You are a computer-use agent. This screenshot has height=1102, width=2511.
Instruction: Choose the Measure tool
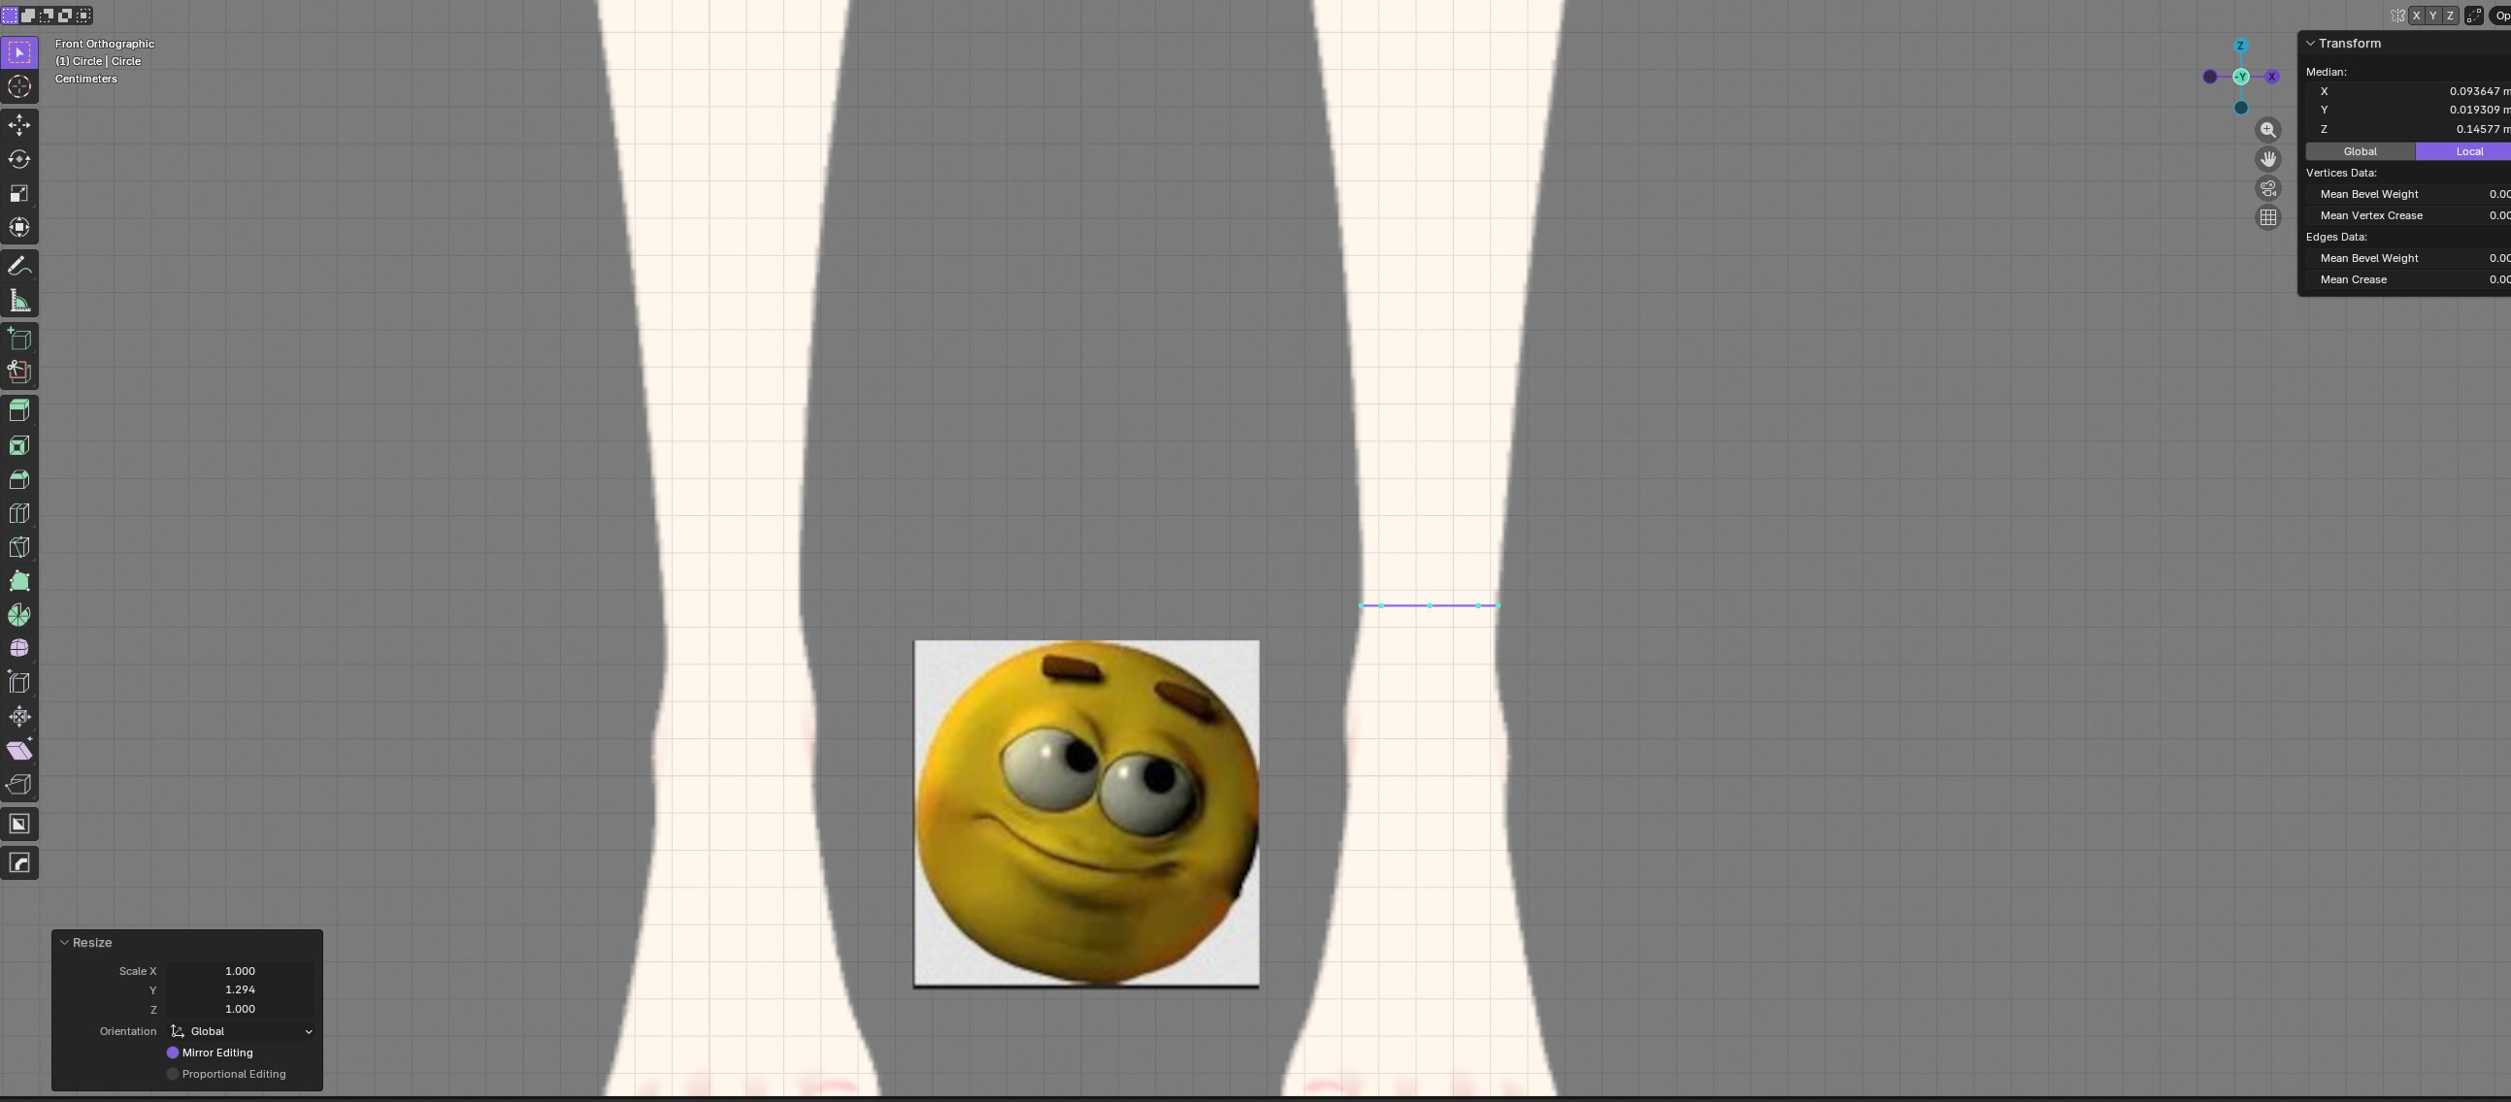19,301
